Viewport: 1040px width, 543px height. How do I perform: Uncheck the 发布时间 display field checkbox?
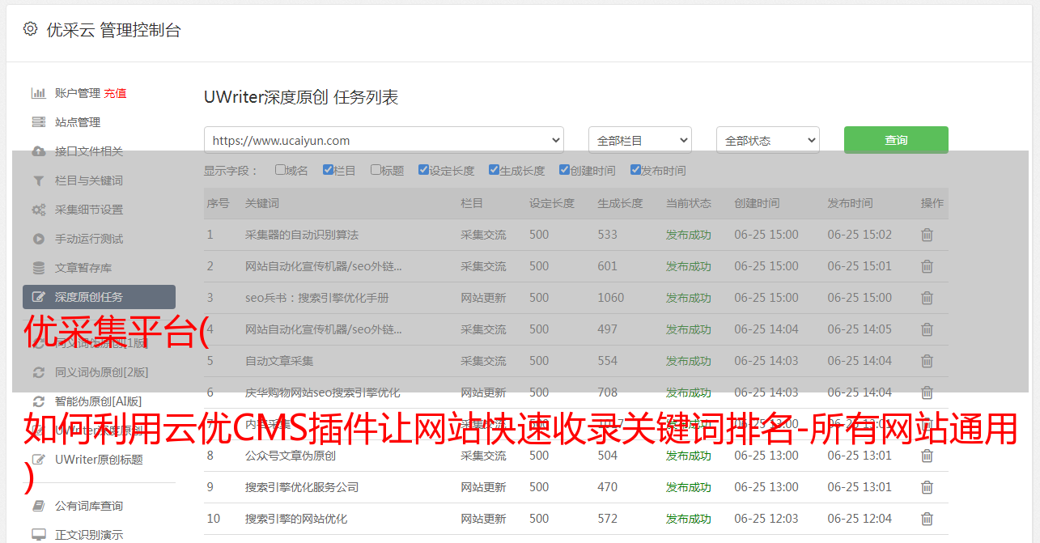635,170
